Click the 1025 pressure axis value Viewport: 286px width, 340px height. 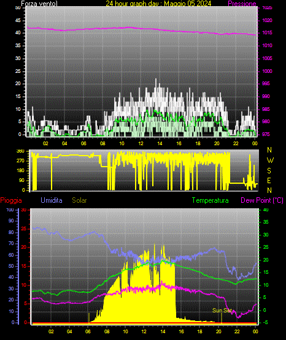tap(267, 8)
